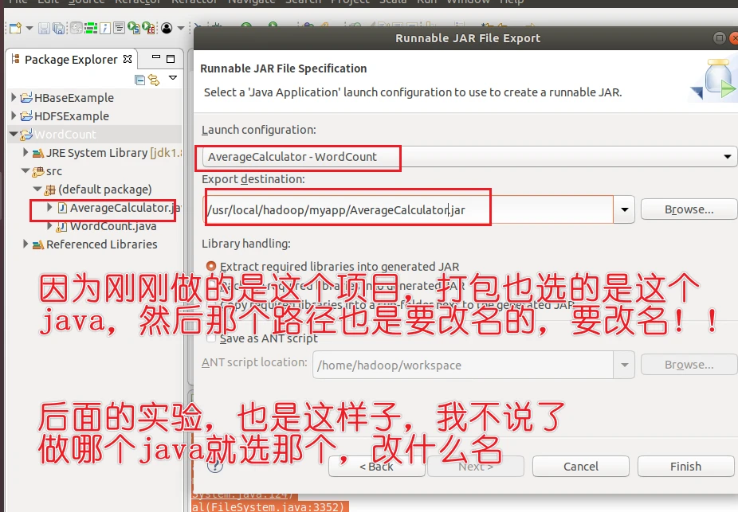The image size is (738, 512).
Task: Select WordCount.java in Package Explorer
Action: [x=113, y=226]
